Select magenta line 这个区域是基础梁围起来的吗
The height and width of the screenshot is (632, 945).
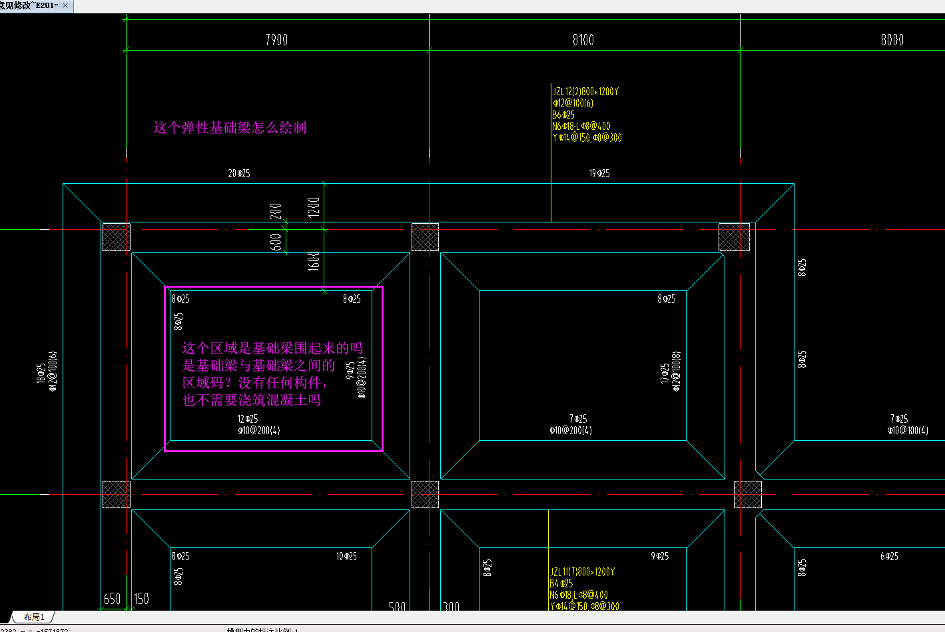[x=272, y=348]
